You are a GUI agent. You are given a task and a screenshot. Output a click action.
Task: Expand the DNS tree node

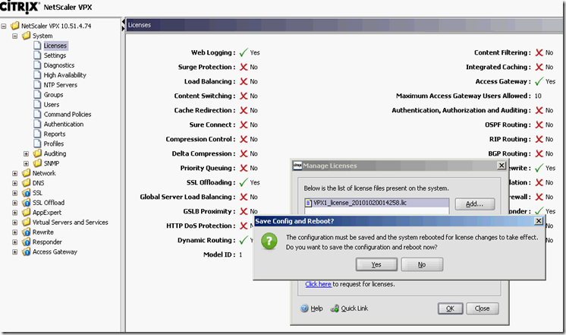click(15, 183)
